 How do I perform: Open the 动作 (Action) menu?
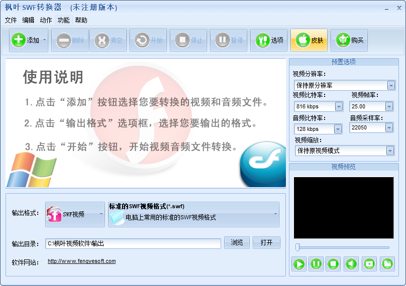[46, 20]
